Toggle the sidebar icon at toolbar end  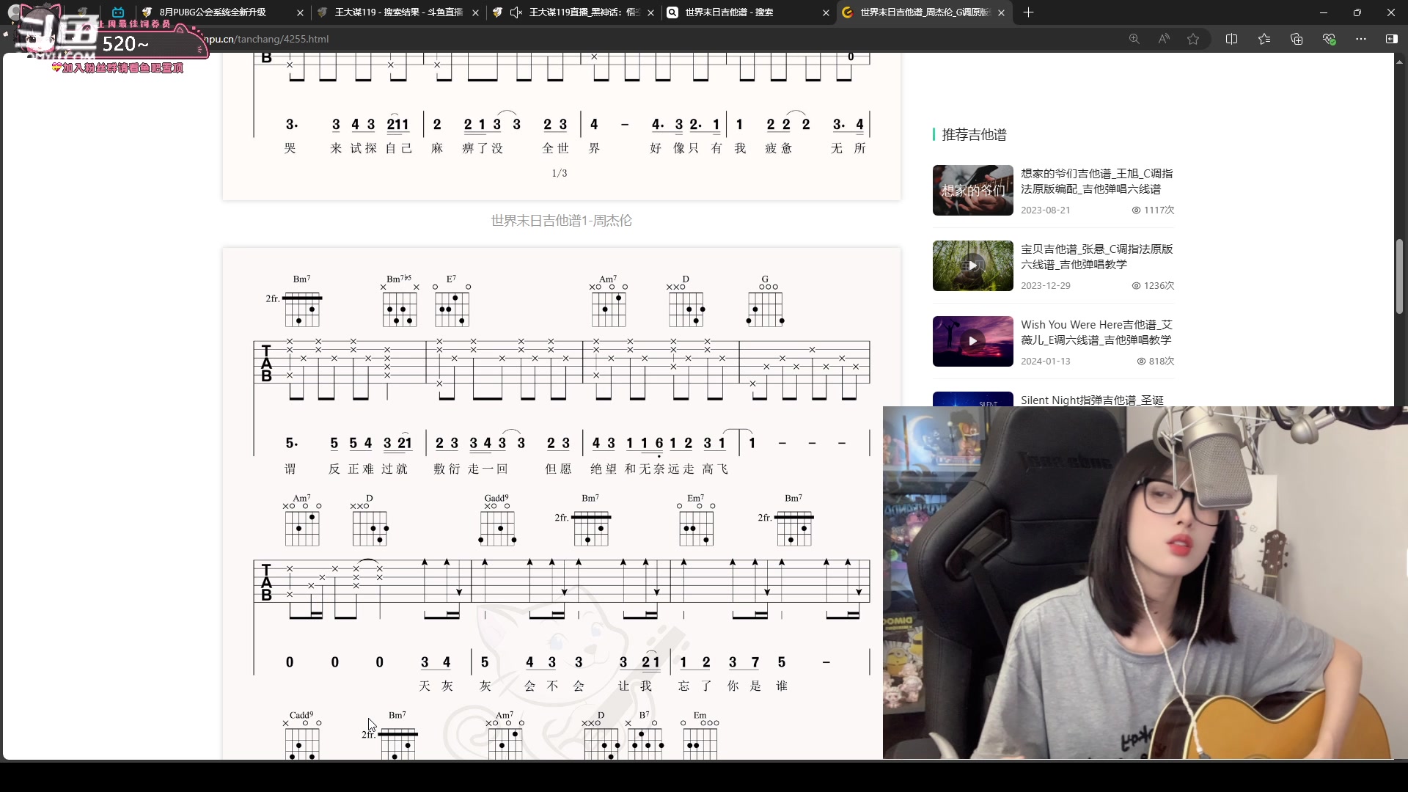click(1391, 39)
